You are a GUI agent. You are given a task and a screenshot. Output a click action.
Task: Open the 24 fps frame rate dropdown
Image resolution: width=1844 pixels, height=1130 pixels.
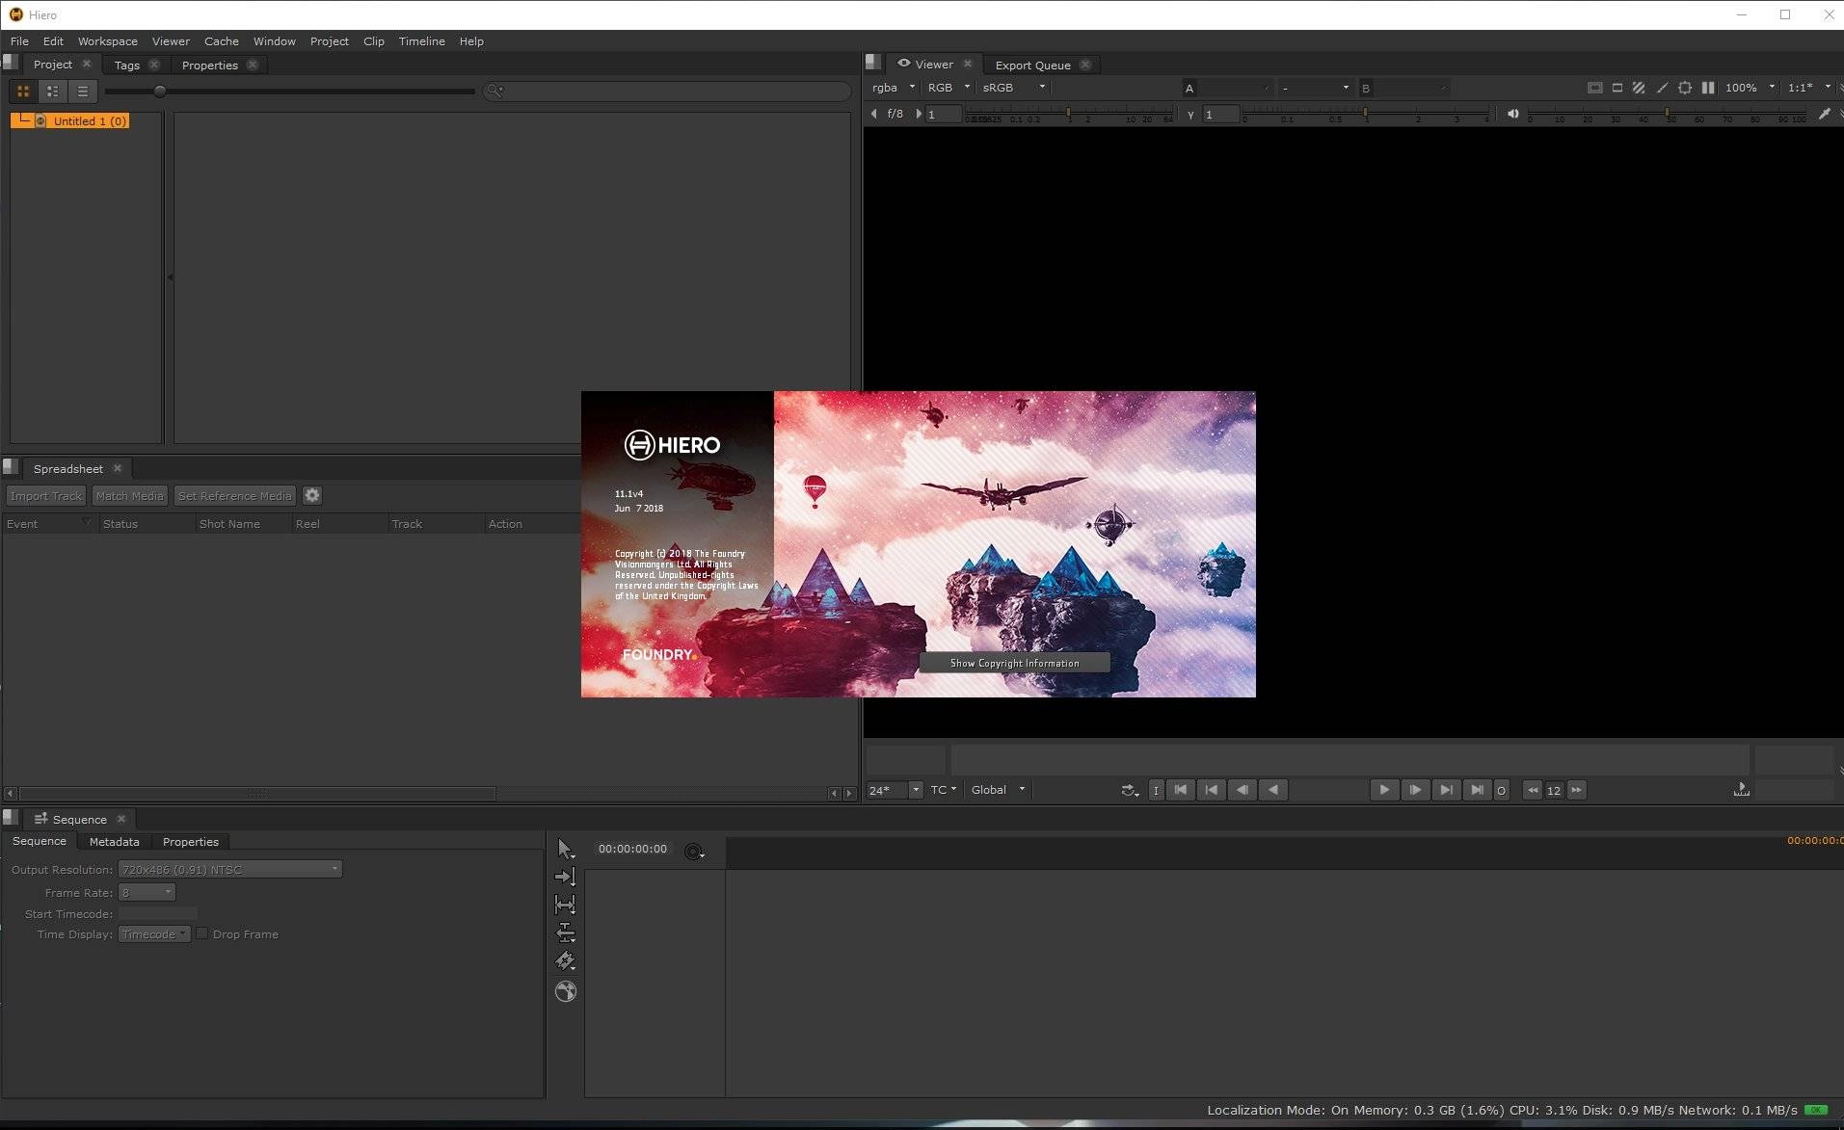click(895, 790)
